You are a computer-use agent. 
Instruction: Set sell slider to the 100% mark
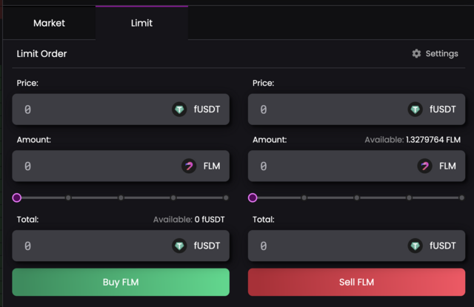461,198
